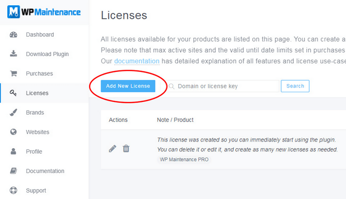This screenshot has height=199, width=346.
Task: Click the Licenses key icon
Action: click(13, 93)
